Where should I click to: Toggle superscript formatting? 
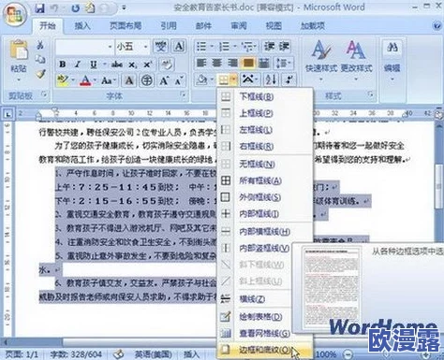[147, 65]
